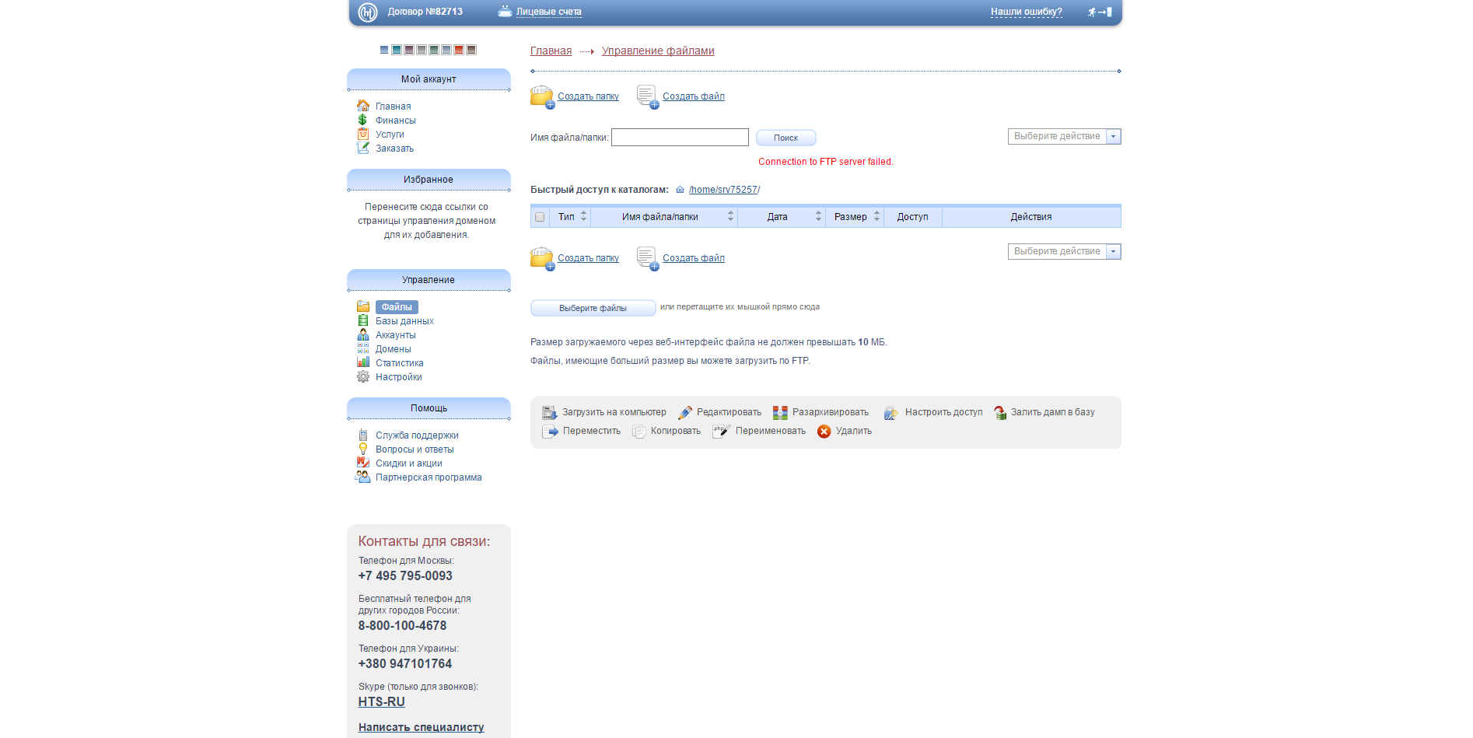The width and height of the screenshot is (1473, 738).
Task: Click the red Удалить icon in the legend
Action: click(824, 432)
